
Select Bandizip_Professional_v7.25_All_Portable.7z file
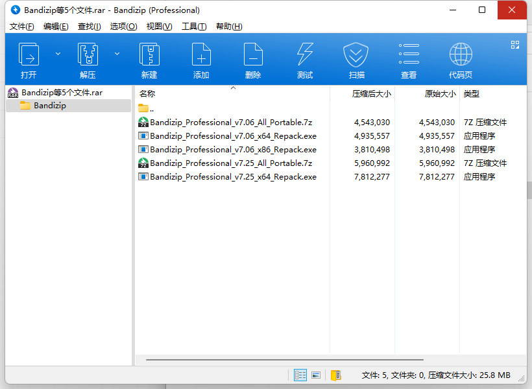(x=231, y=163)
